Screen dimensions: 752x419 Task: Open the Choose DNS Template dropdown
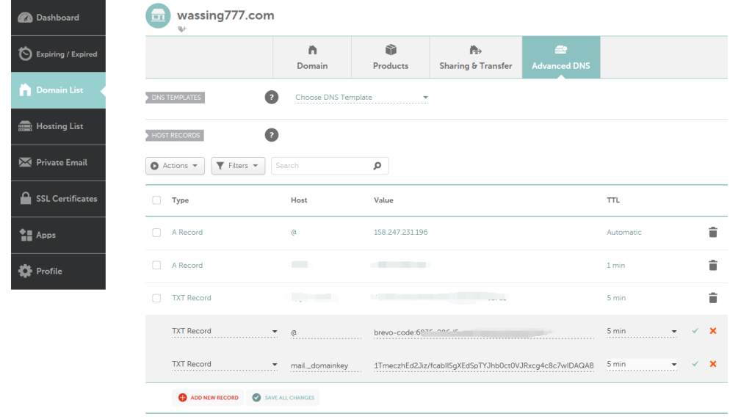coord(361,98)
